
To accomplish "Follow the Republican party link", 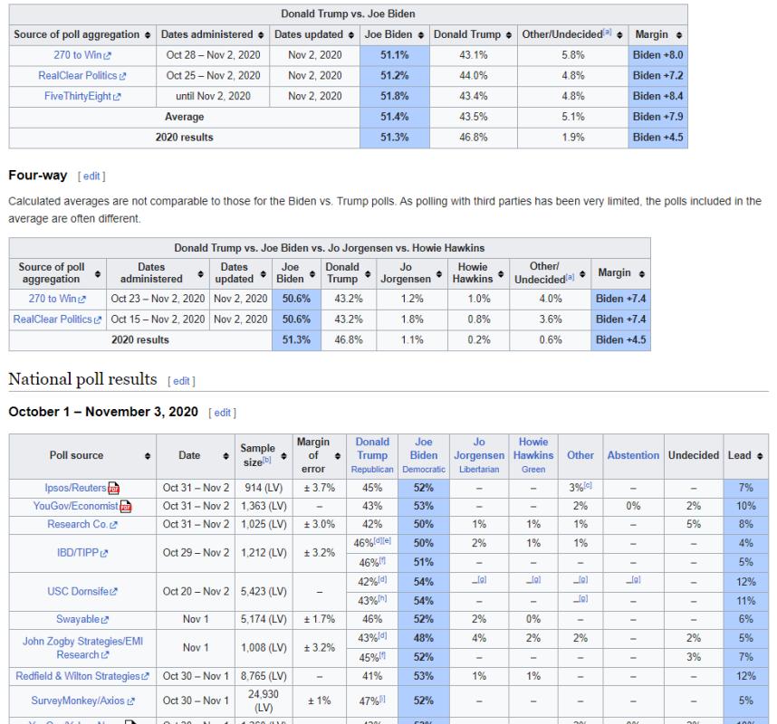I will [372, 470].
